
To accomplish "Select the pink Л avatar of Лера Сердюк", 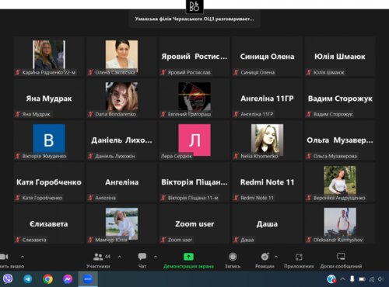I will point(194,140).
